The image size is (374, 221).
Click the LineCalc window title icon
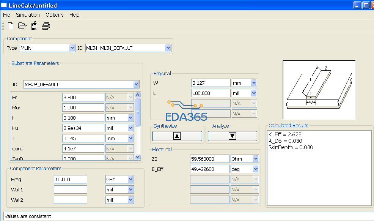point(4,5)
